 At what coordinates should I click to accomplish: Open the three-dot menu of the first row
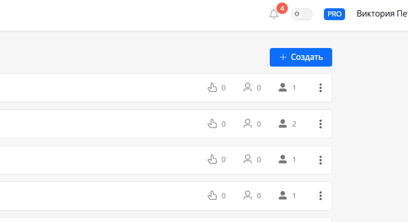click(x=320, y=88)
